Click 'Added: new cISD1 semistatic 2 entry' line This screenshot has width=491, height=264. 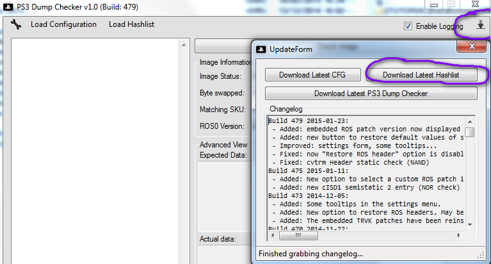(366, 188)
